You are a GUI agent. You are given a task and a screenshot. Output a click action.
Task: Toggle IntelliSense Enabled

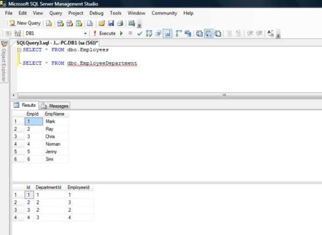(x=167, y=33)
